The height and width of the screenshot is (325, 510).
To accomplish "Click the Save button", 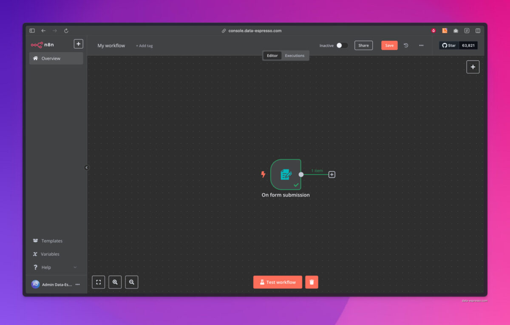I will [389, 46].
